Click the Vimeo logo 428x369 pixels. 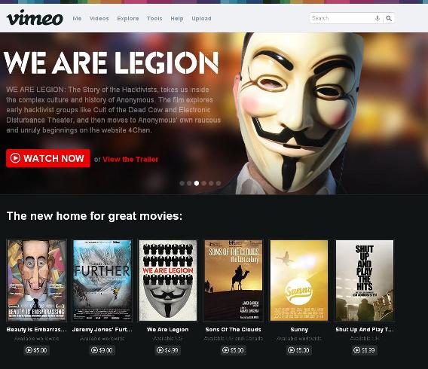coord(35,18)
